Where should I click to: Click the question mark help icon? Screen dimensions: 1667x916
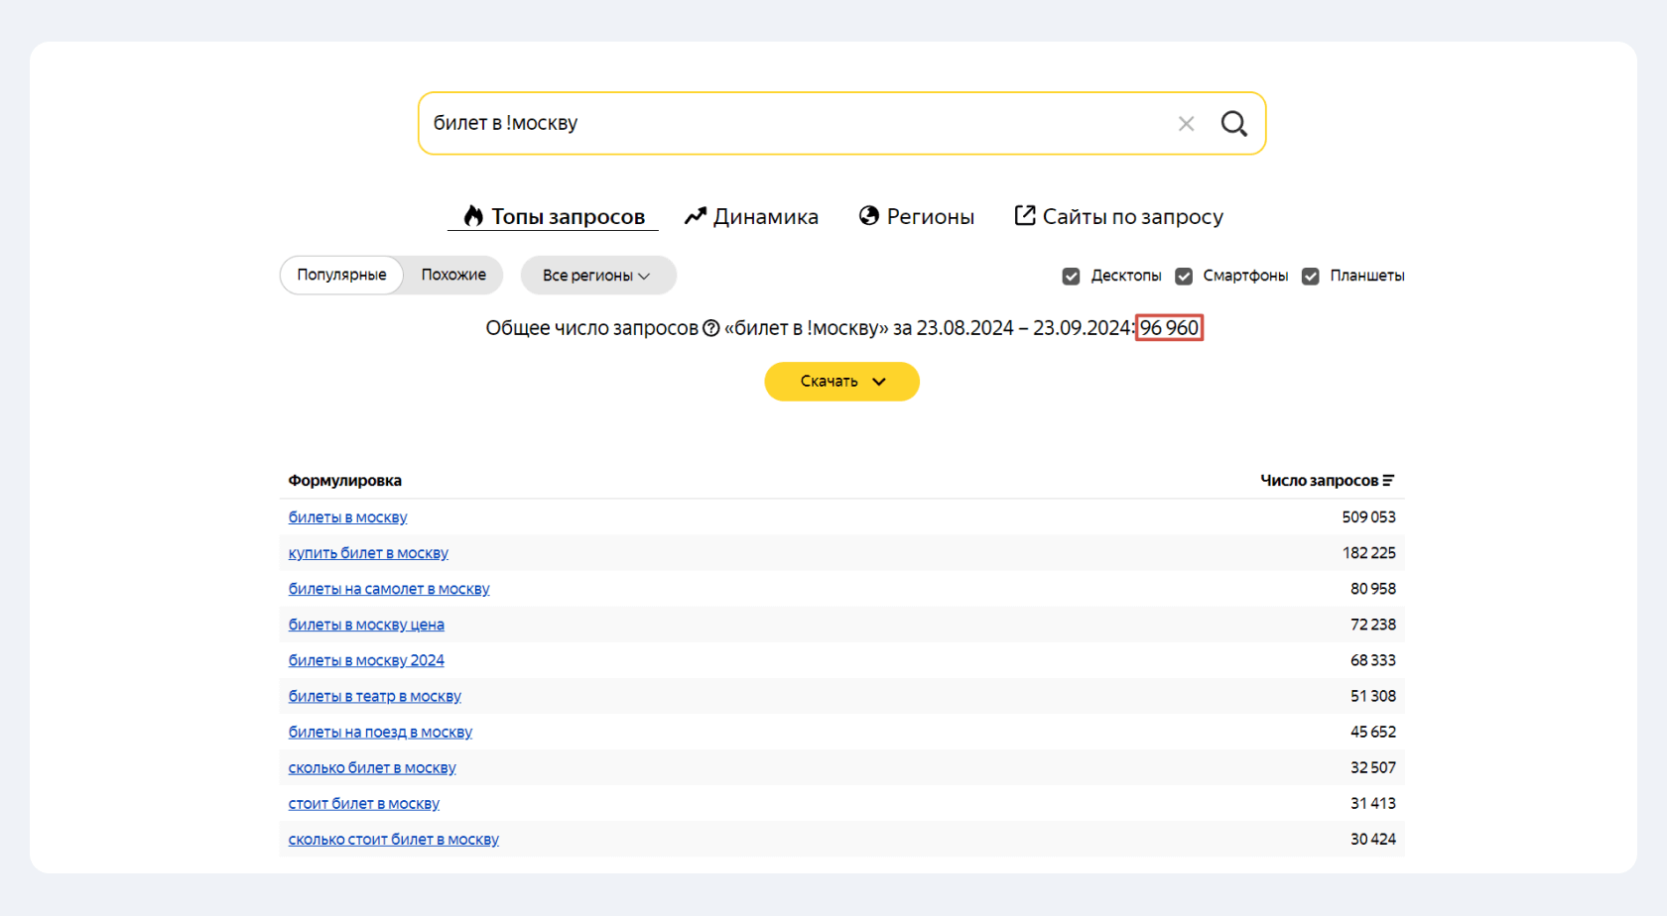pyautogui.click(x=710, y=328)
